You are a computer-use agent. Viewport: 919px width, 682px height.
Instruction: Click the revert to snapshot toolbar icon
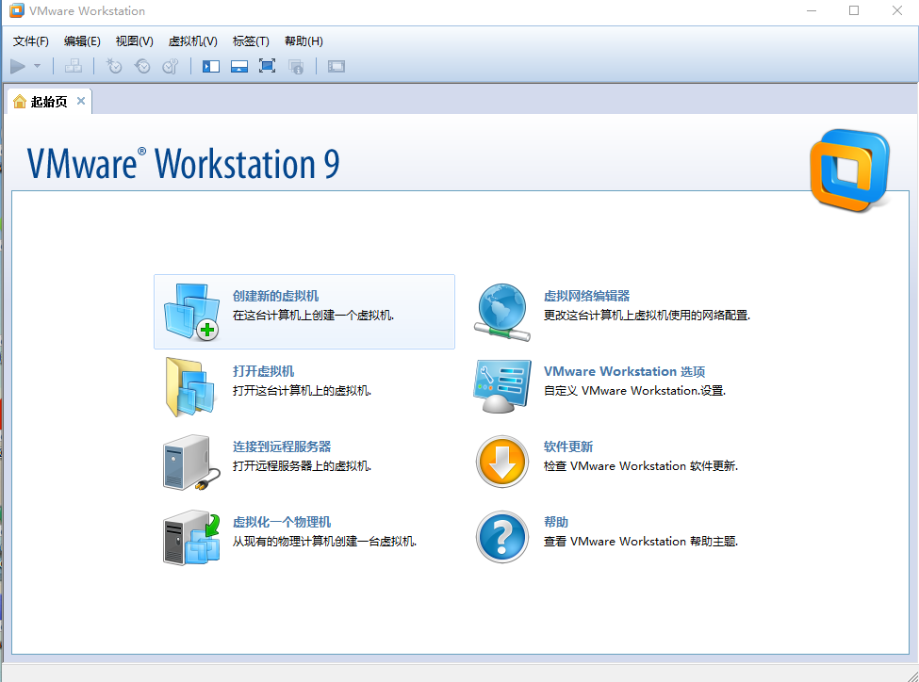[x=141, y=66]
